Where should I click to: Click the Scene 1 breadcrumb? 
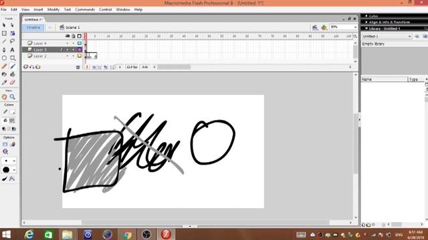coord(70,27)
